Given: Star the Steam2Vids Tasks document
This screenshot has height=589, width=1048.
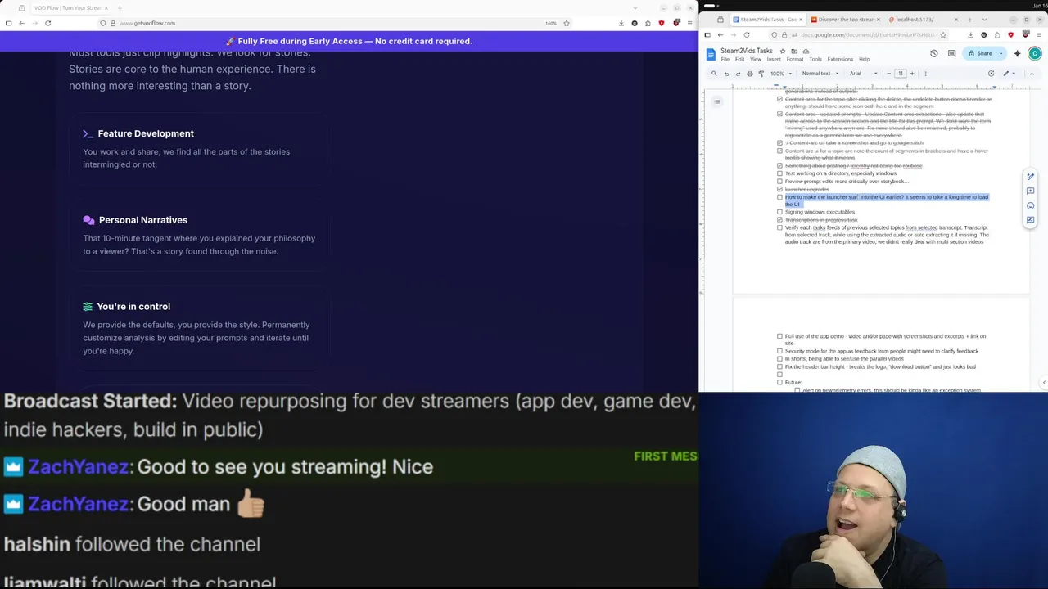Looking at the screenshot, I should (783, 51).
